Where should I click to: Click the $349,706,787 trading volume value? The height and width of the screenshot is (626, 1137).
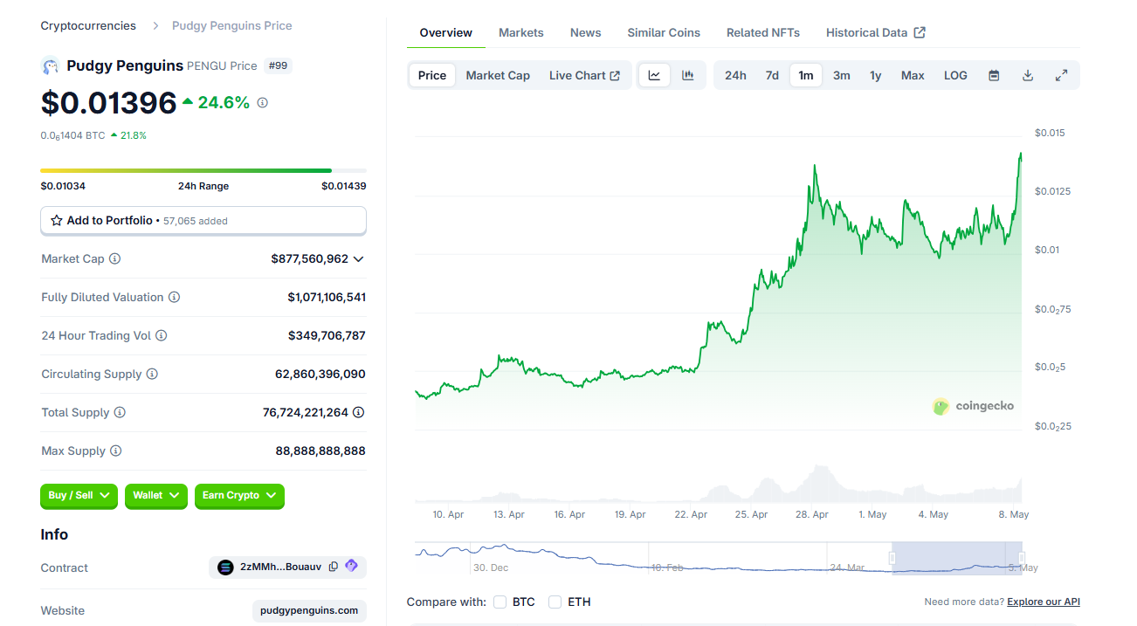(327, 335)
